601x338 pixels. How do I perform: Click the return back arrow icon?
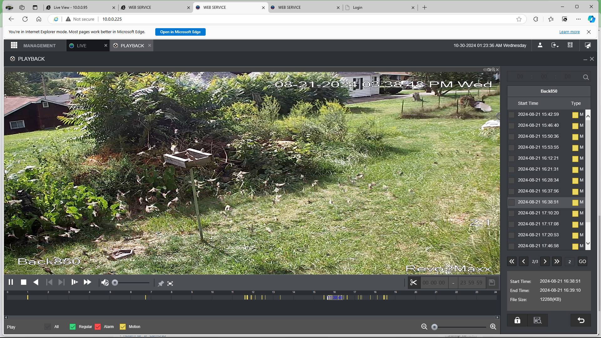pyautogui.click(x=581, y=320)
